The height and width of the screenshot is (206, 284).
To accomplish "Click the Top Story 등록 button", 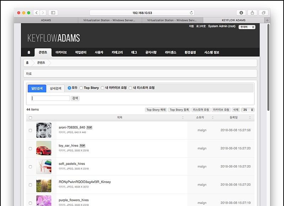I will pyautogui.click(x=179, y=110).
